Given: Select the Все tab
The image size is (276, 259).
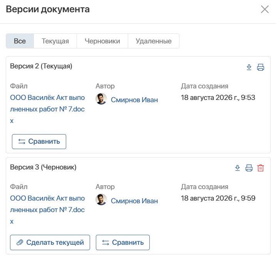Looking at the screenshot, I should [20, 41].
